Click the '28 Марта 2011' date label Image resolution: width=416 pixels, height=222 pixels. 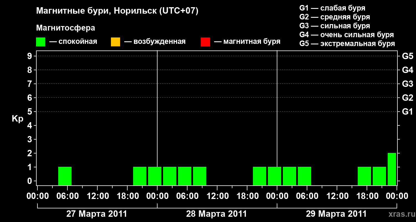(x=216, y=214)
